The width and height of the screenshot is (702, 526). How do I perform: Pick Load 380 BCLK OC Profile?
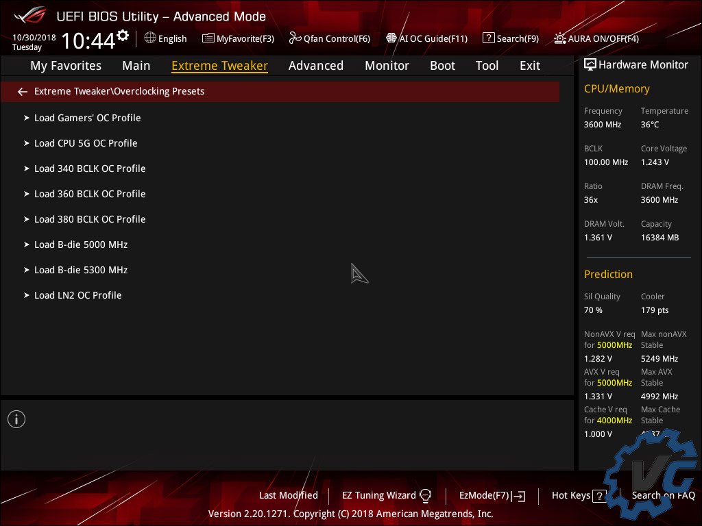click(90, 220)
